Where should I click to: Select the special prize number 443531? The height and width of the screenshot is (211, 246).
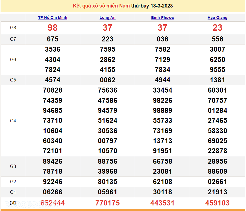pyautogui.click(x=163, y=203)
